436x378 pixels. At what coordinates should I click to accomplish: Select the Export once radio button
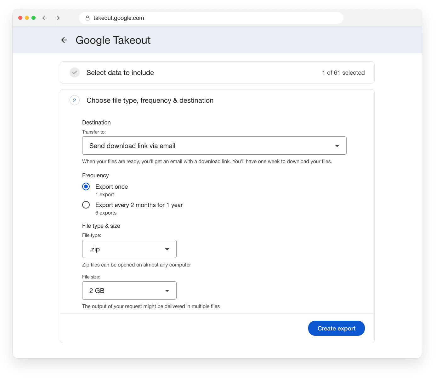pyautogui.click(x=86, y=186)
